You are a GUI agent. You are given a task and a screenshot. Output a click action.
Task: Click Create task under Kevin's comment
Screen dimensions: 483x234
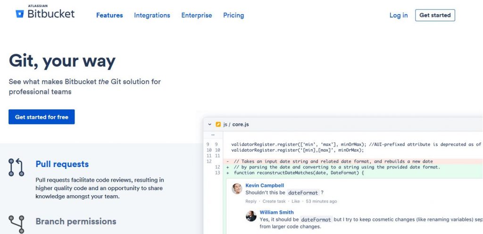point(274,201)
